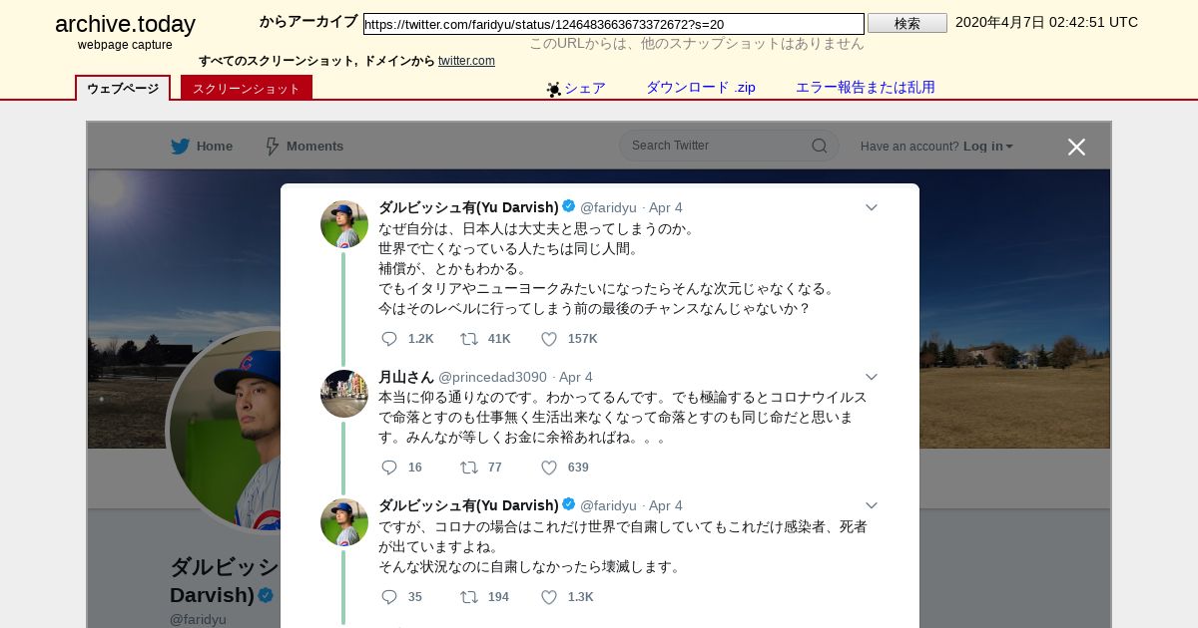The image size is (1198, 628).
Task: Expand options chevron on first Darvish tweet
Action: click(871, 207)
